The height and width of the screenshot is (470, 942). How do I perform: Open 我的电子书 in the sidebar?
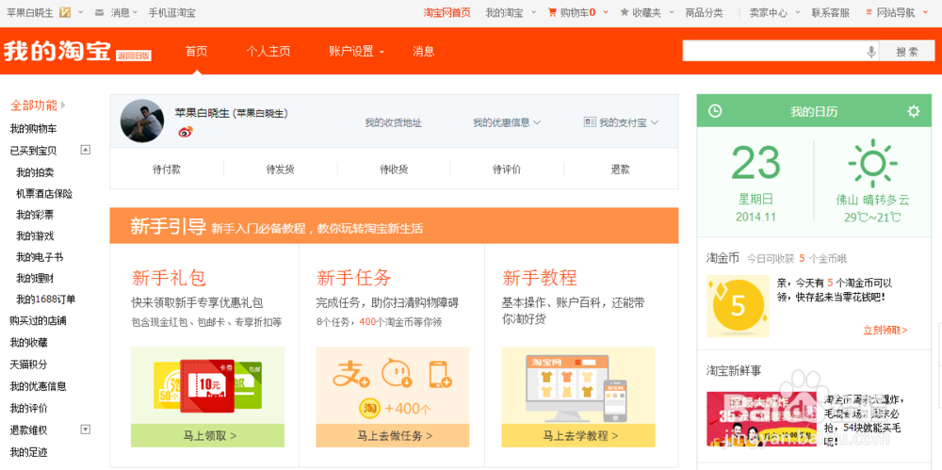click(40, 257)
